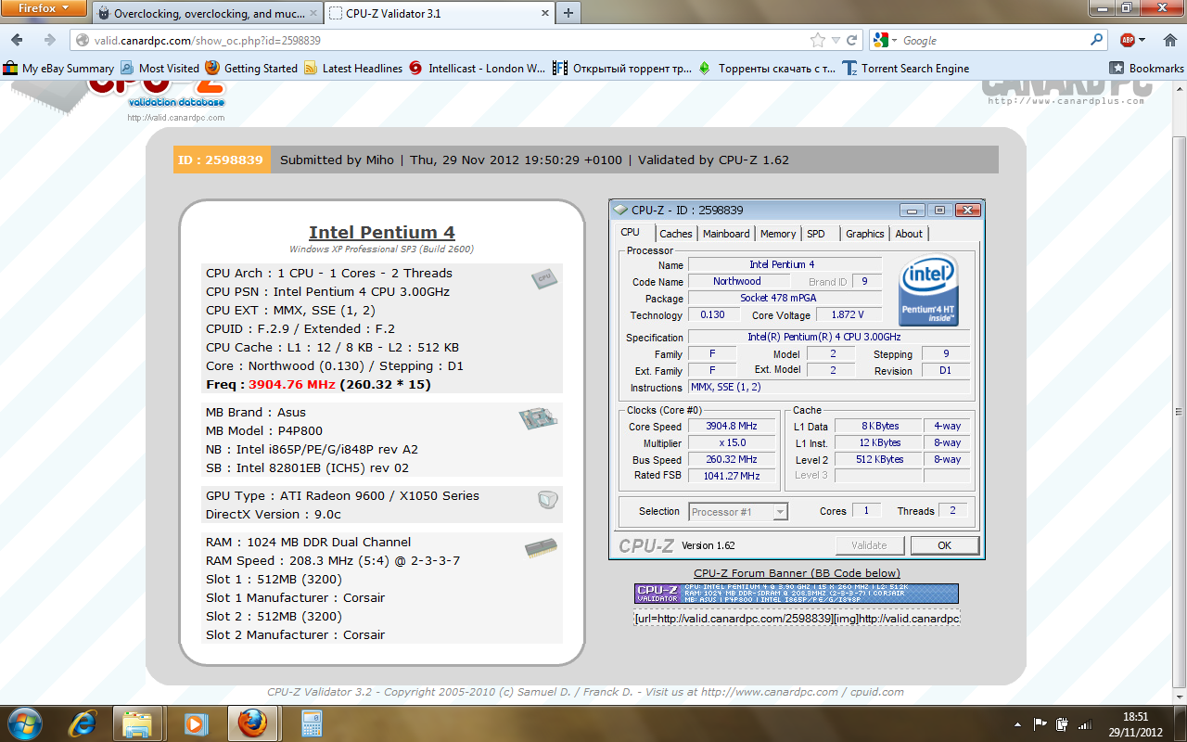Open the Торренты скачать bookmark
The height and width of the screenshot is (742, 1187).
click(767, 69)
